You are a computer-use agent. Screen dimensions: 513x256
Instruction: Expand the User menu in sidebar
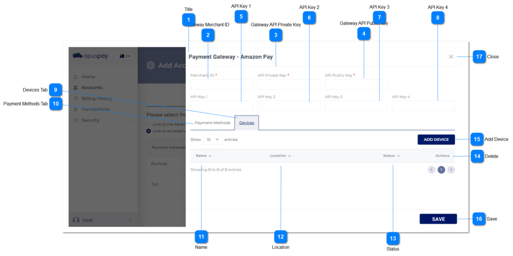(103, 220)
